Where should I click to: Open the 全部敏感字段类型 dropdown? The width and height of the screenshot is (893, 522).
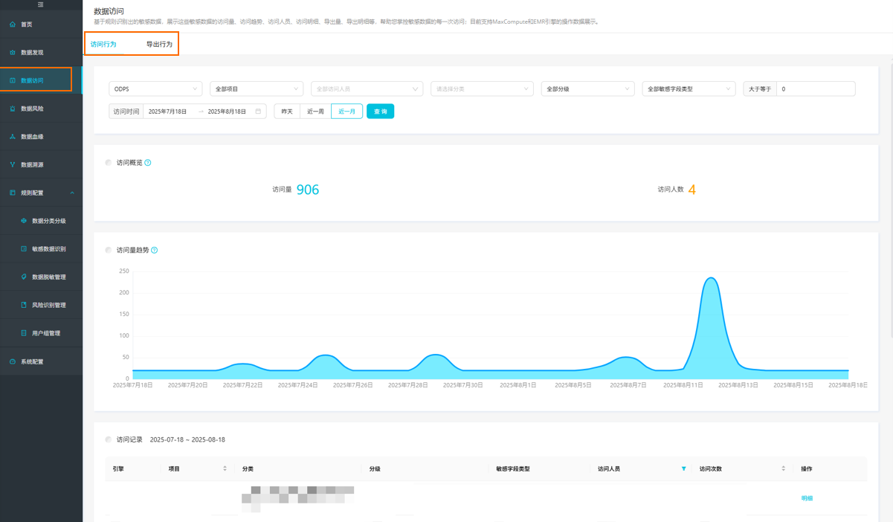click(x=689, y=89)
